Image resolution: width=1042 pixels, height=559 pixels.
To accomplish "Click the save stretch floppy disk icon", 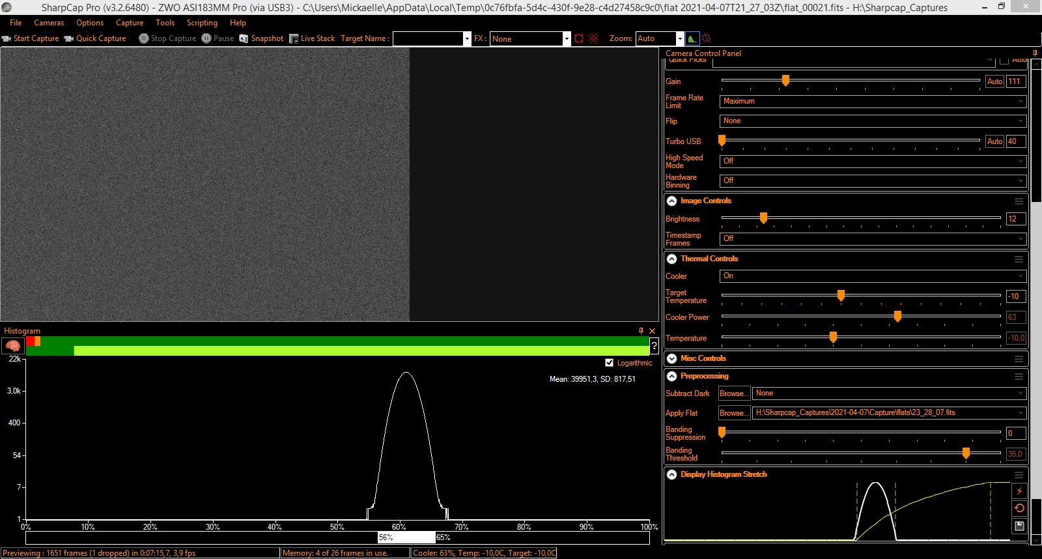I will click(x=1019, y=526).
